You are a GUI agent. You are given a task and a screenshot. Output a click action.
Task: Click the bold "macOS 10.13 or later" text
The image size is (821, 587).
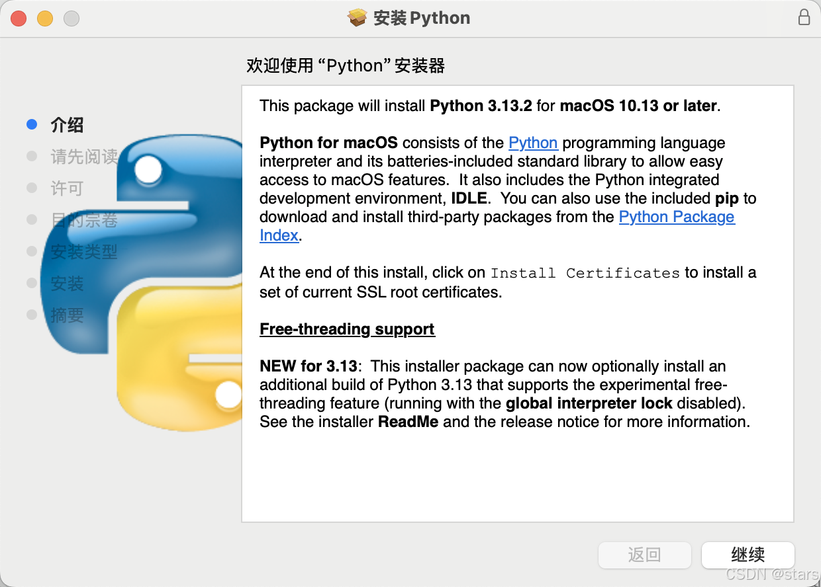click(x=638, y=106)
